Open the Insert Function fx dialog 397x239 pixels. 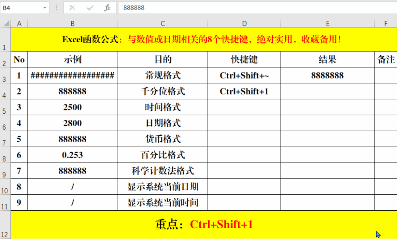coord(107,8)
